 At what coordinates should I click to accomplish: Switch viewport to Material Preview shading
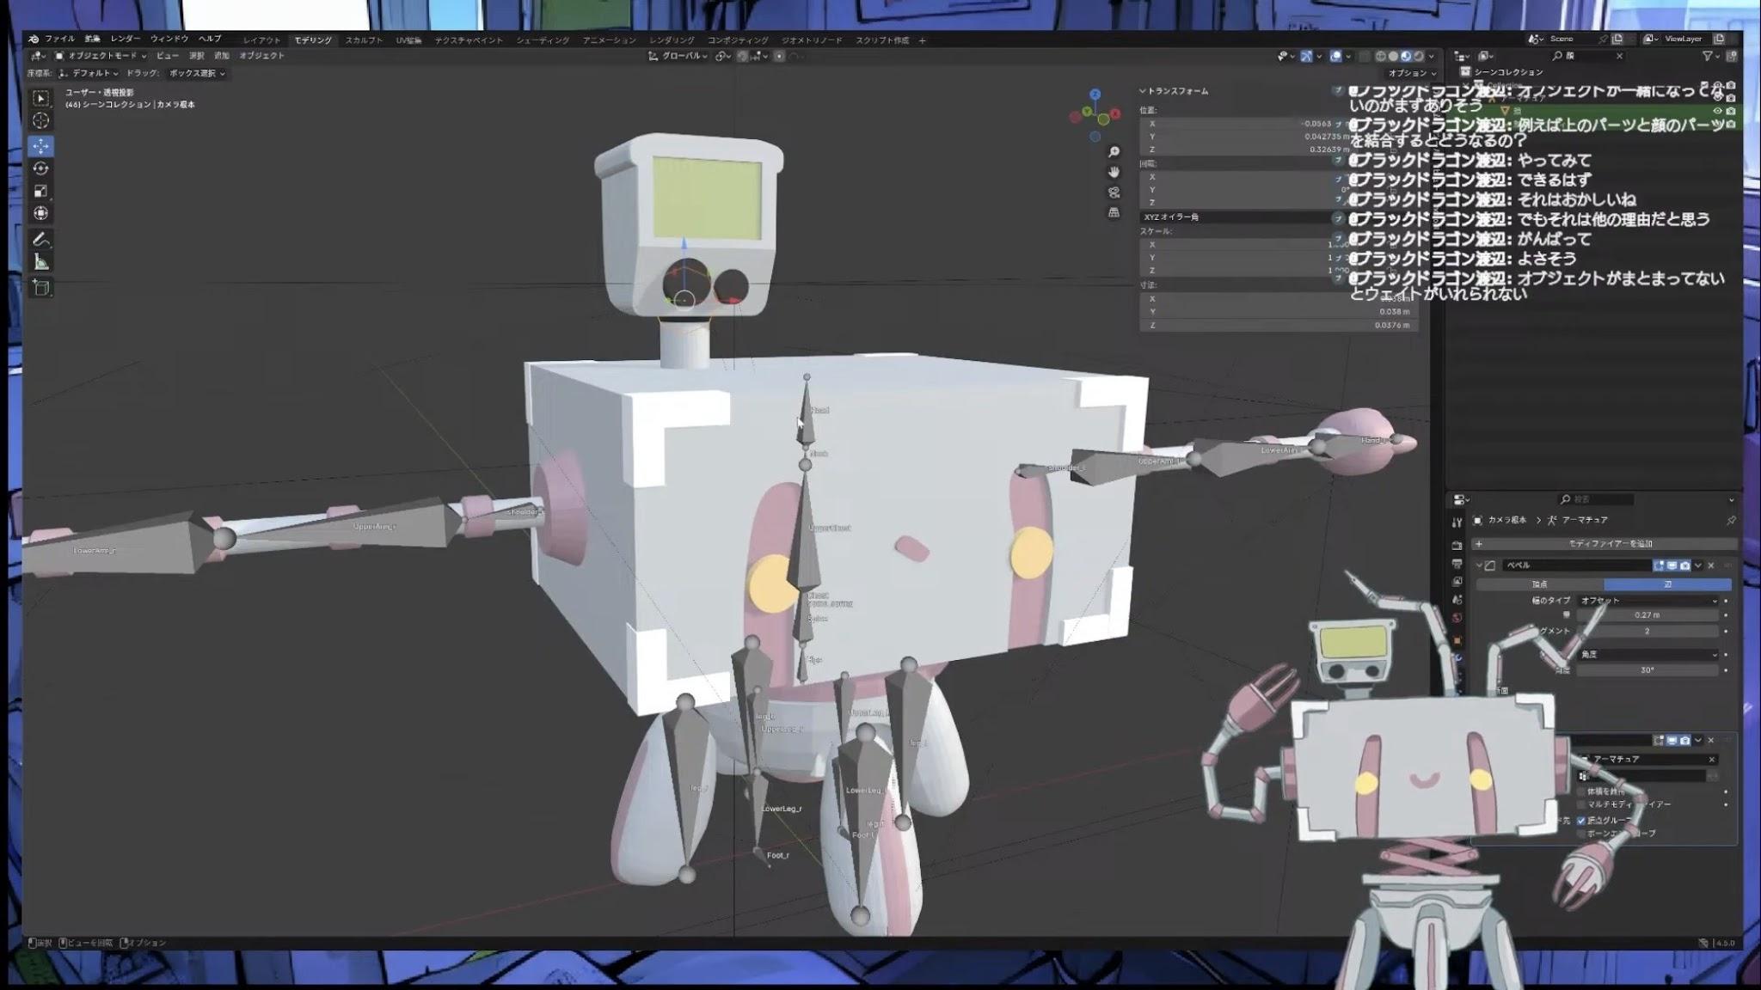click(1406, 56)
